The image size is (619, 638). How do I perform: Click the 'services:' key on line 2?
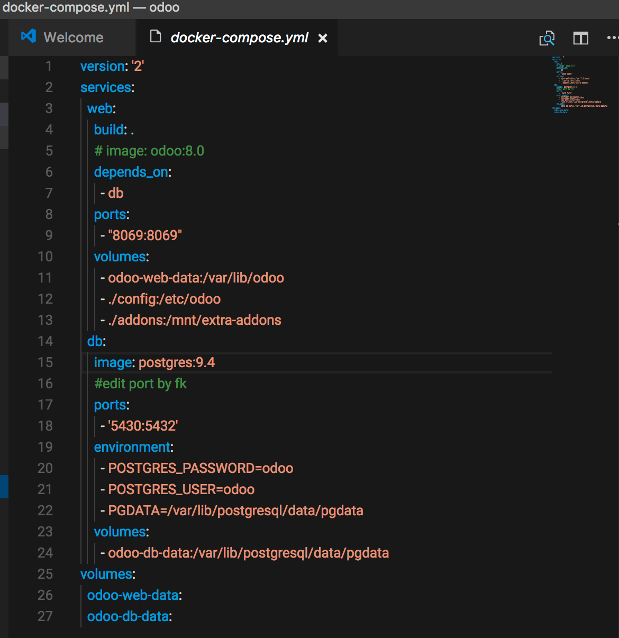[104, 87]
